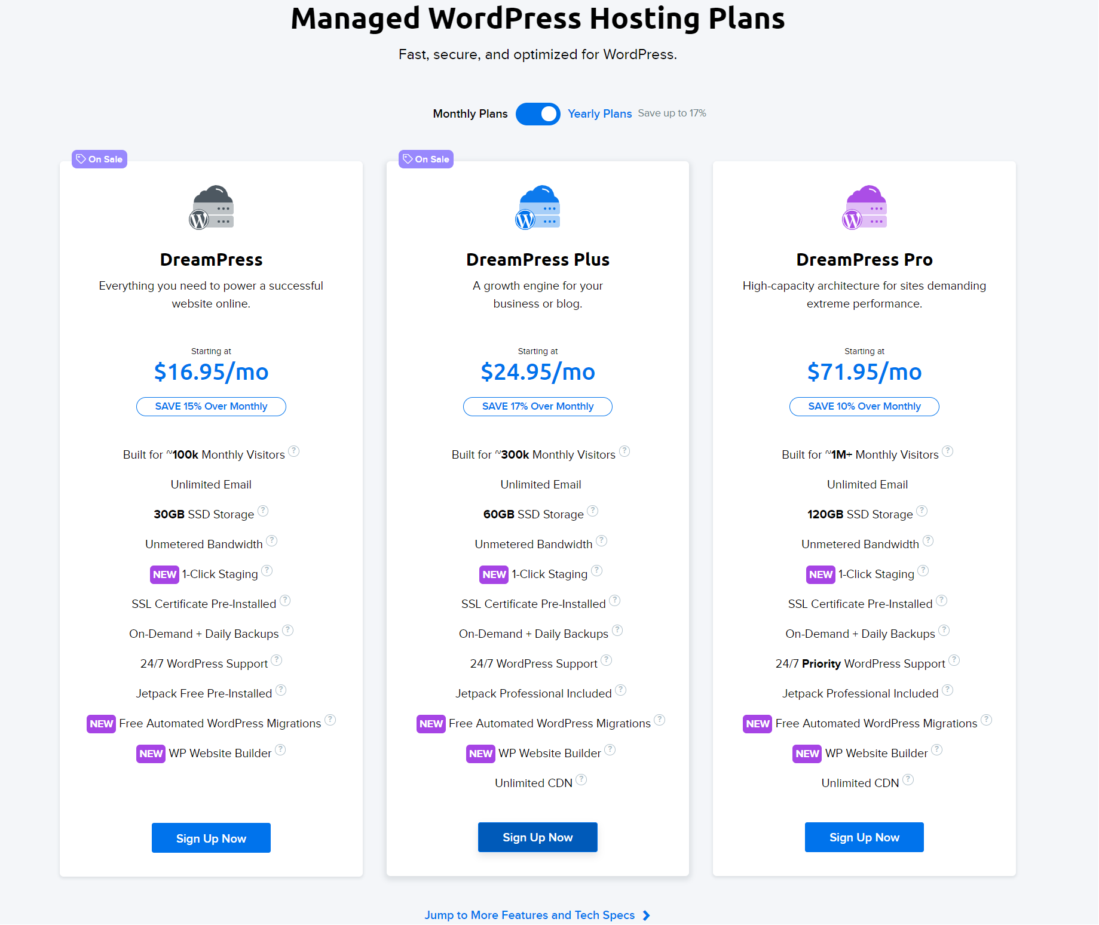1099x925 pixels.
Task: Click the $24.95/mo price
Action: 538,372
